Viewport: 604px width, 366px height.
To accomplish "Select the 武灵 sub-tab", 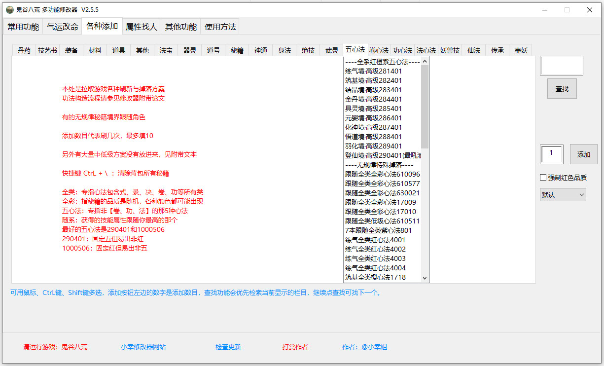I will click(332, 50).
